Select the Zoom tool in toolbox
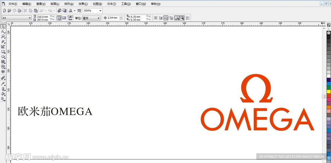The height and width of the screenshot is (163, 331). (3, 37)
